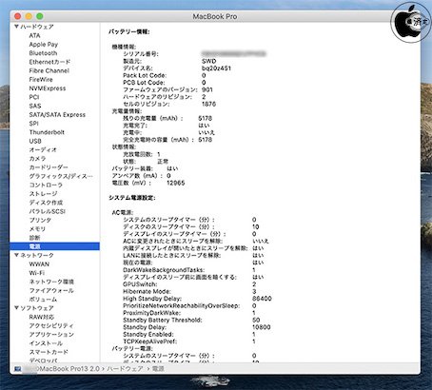Select SATA/SATA Express entry

(x=57, y=115)
